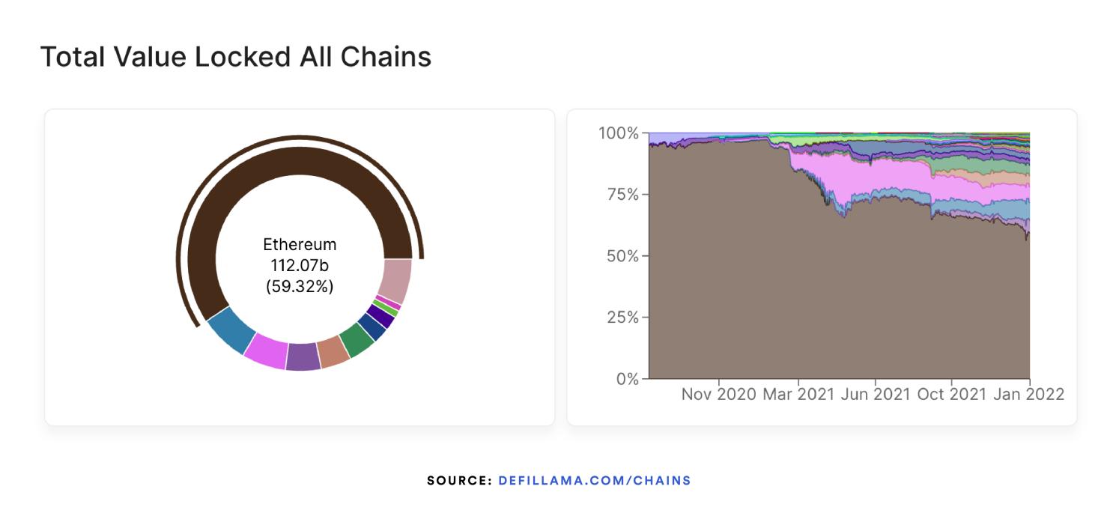Click the 75% y-axis label

622,195
